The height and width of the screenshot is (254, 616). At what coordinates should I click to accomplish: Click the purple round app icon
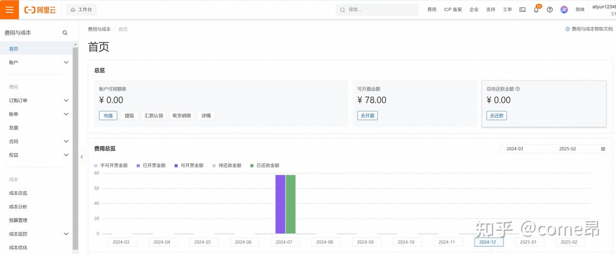point(564,10)
